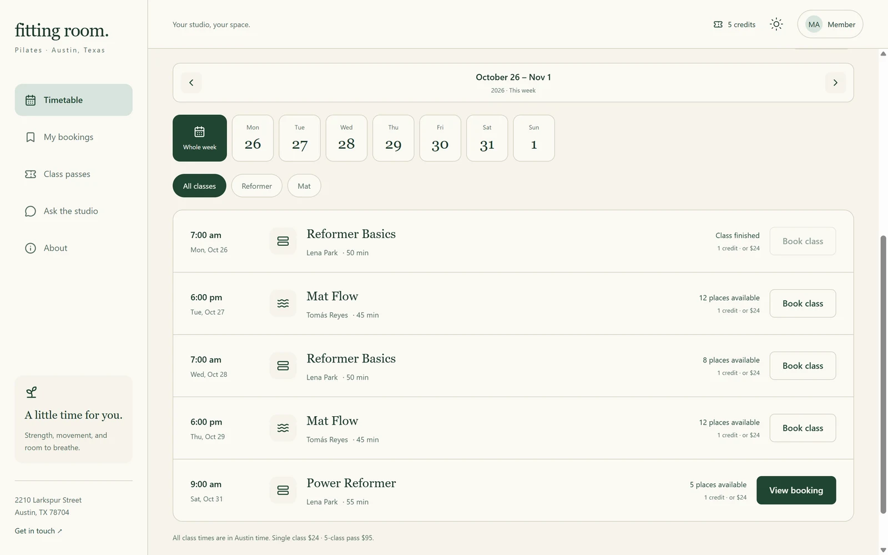888x555 pixels.
Task: Book Thursday Mat Flow class
Action: pos(803,428)
